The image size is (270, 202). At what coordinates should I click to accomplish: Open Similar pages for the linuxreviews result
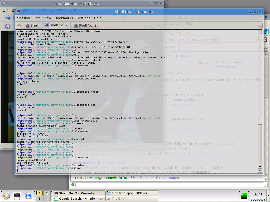(x=167, y=178)
